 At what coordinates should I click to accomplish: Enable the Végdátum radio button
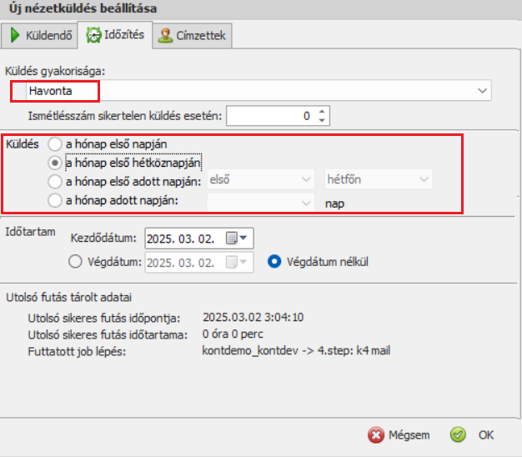(x=74, y=262)
